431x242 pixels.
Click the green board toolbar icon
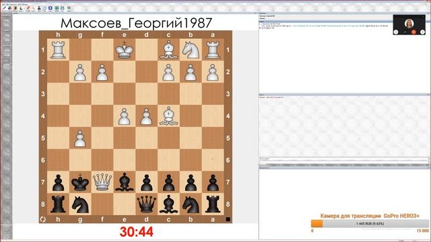coord(57,8)
